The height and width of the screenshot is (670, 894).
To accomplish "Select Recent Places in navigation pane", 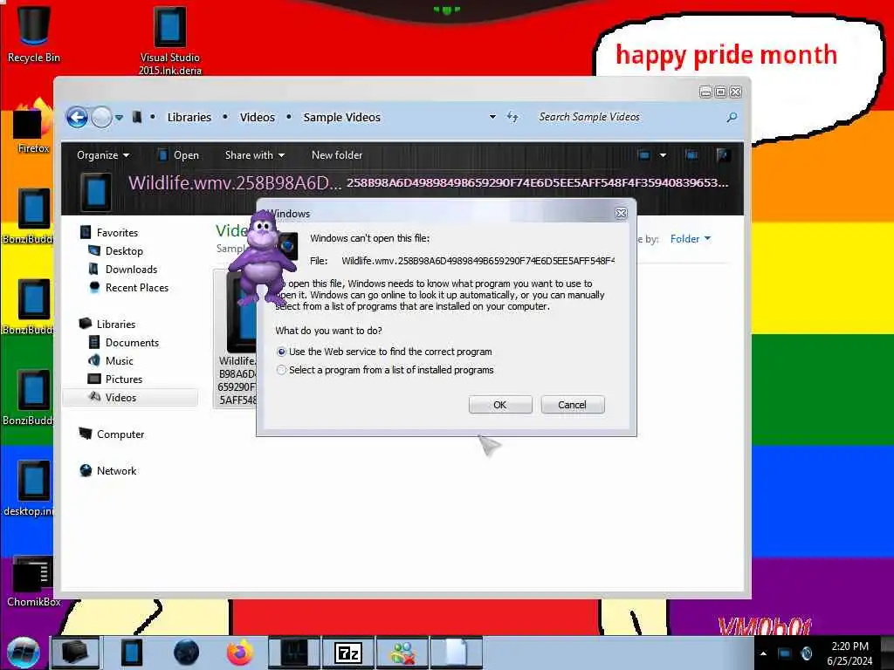I will tap(137, 288).
